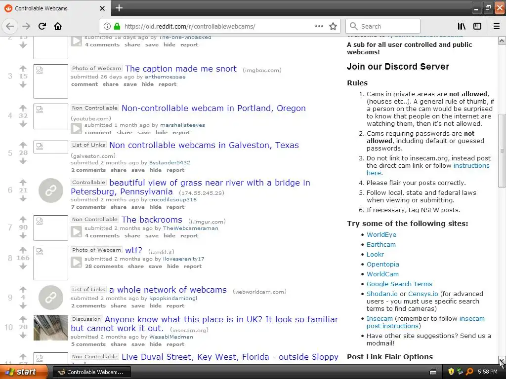The height and width of the screenshot is (379, 506).
Task: Click the magnifier search tray icon
Action: 469,372
